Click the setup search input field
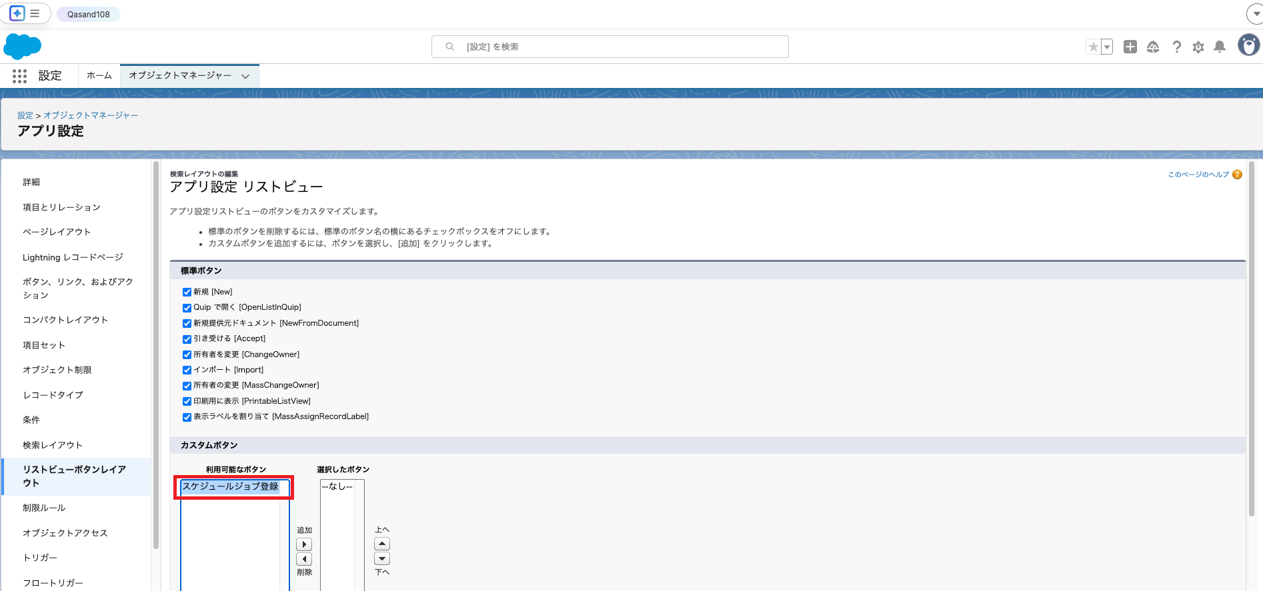Viewport: 1263px width, 591px height. pyautogui.click(x=609, y=47)
